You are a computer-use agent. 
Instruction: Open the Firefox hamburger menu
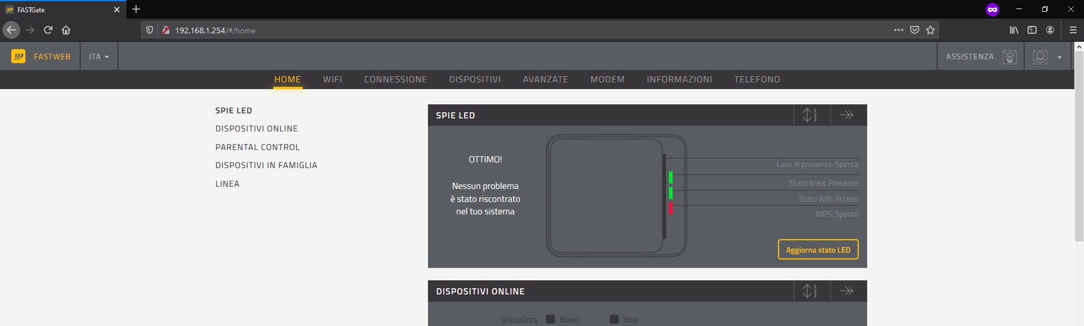1073,30
